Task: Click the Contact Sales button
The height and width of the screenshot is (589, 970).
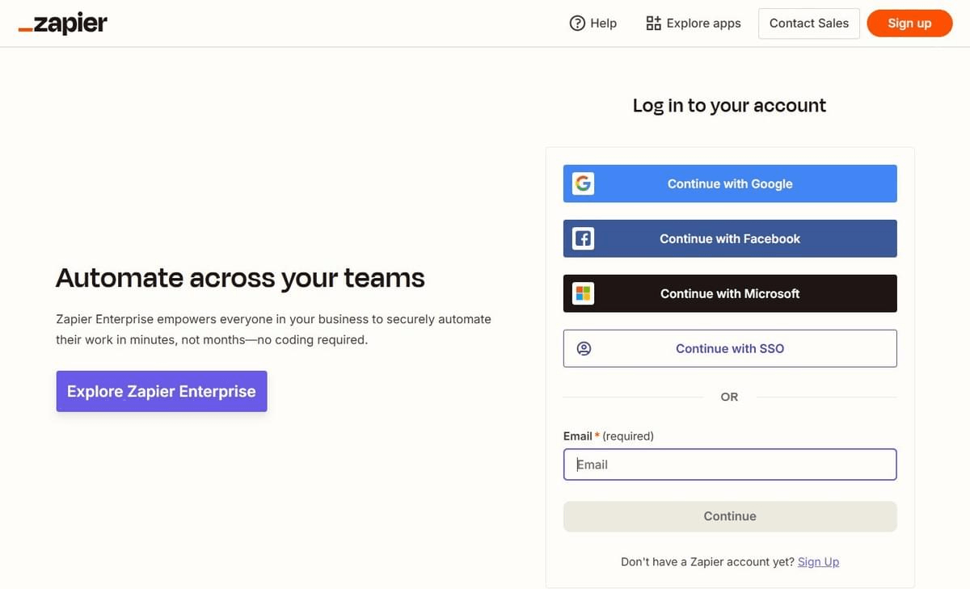Action: [809, 23]
